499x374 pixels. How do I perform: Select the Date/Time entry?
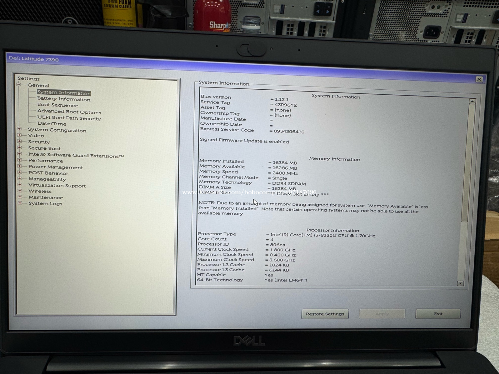click(x=52, y=124)
